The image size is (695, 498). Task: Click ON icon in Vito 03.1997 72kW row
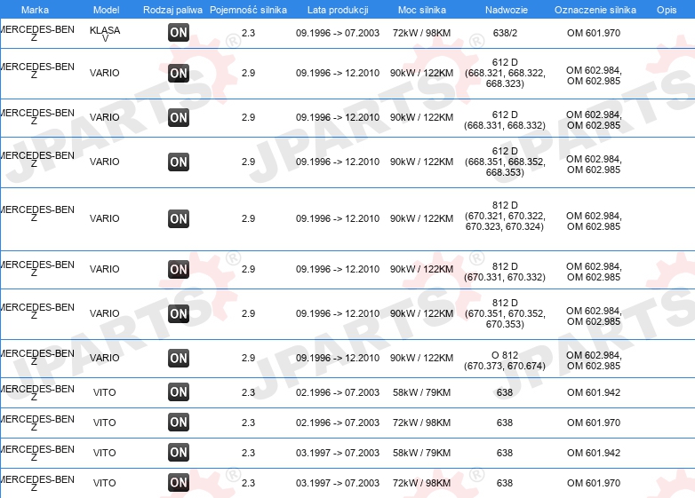179,483
